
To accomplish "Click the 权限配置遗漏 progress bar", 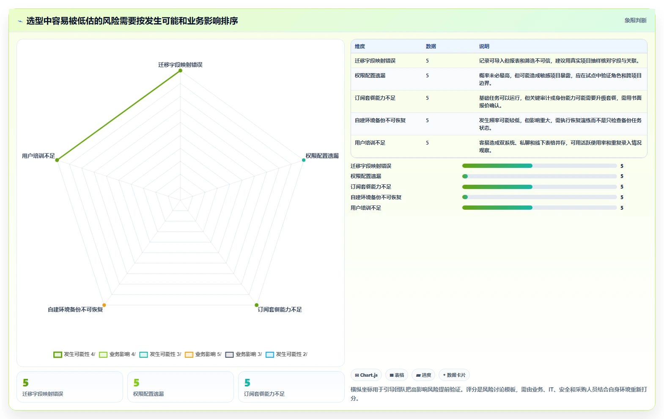I will click(x=540, y=176).
